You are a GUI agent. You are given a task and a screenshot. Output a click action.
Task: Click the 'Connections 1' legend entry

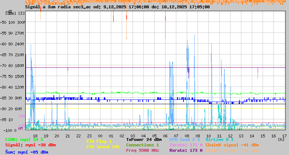(x=142, y=145)
